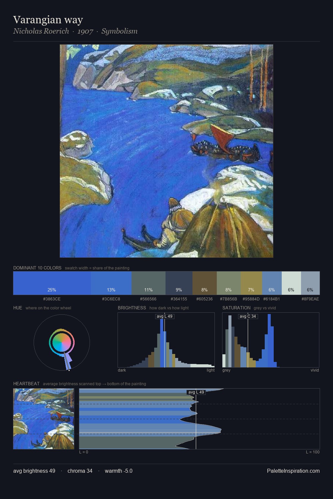This screenshot has width=333, height=499.
Task: Pick the #566566 grey swatch at 11%
Action: pos(149,283)
